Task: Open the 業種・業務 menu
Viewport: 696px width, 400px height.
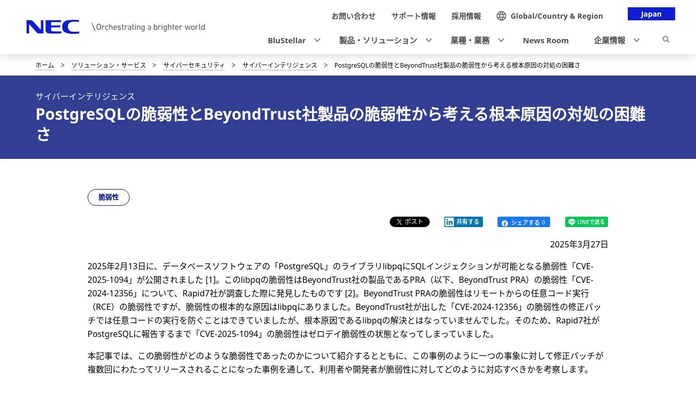Action: pos(470,41)
